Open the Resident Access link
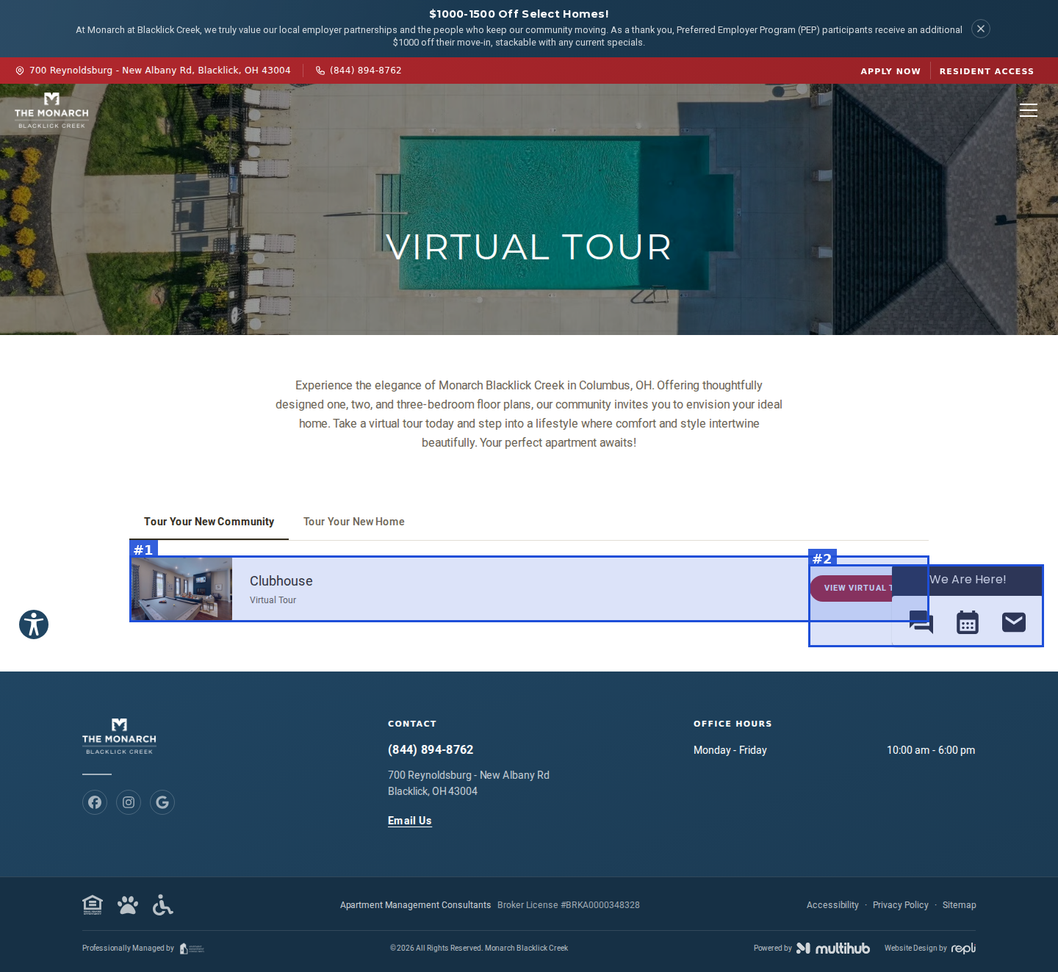 tap(987, 71)
